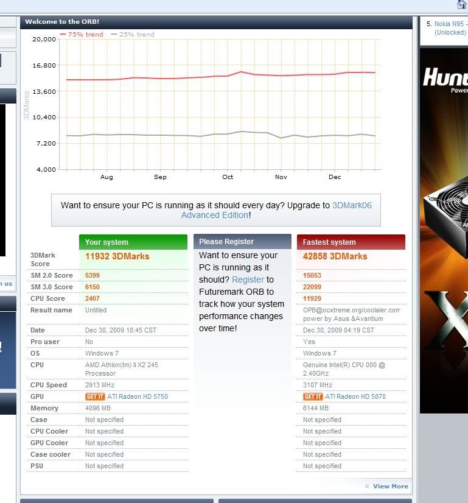Click the 42858 3DMarks score
This screenshot has width=468, height=503.
[335, 256]
